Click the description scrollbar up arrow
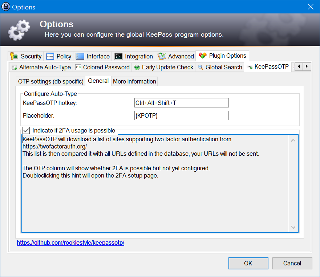 click(293, 140)
